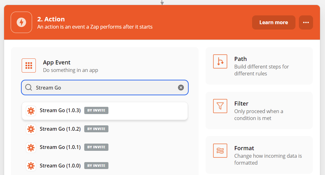
Task: Click the Stream Go (1.0.2) app icon
Action: click(31, 129)
